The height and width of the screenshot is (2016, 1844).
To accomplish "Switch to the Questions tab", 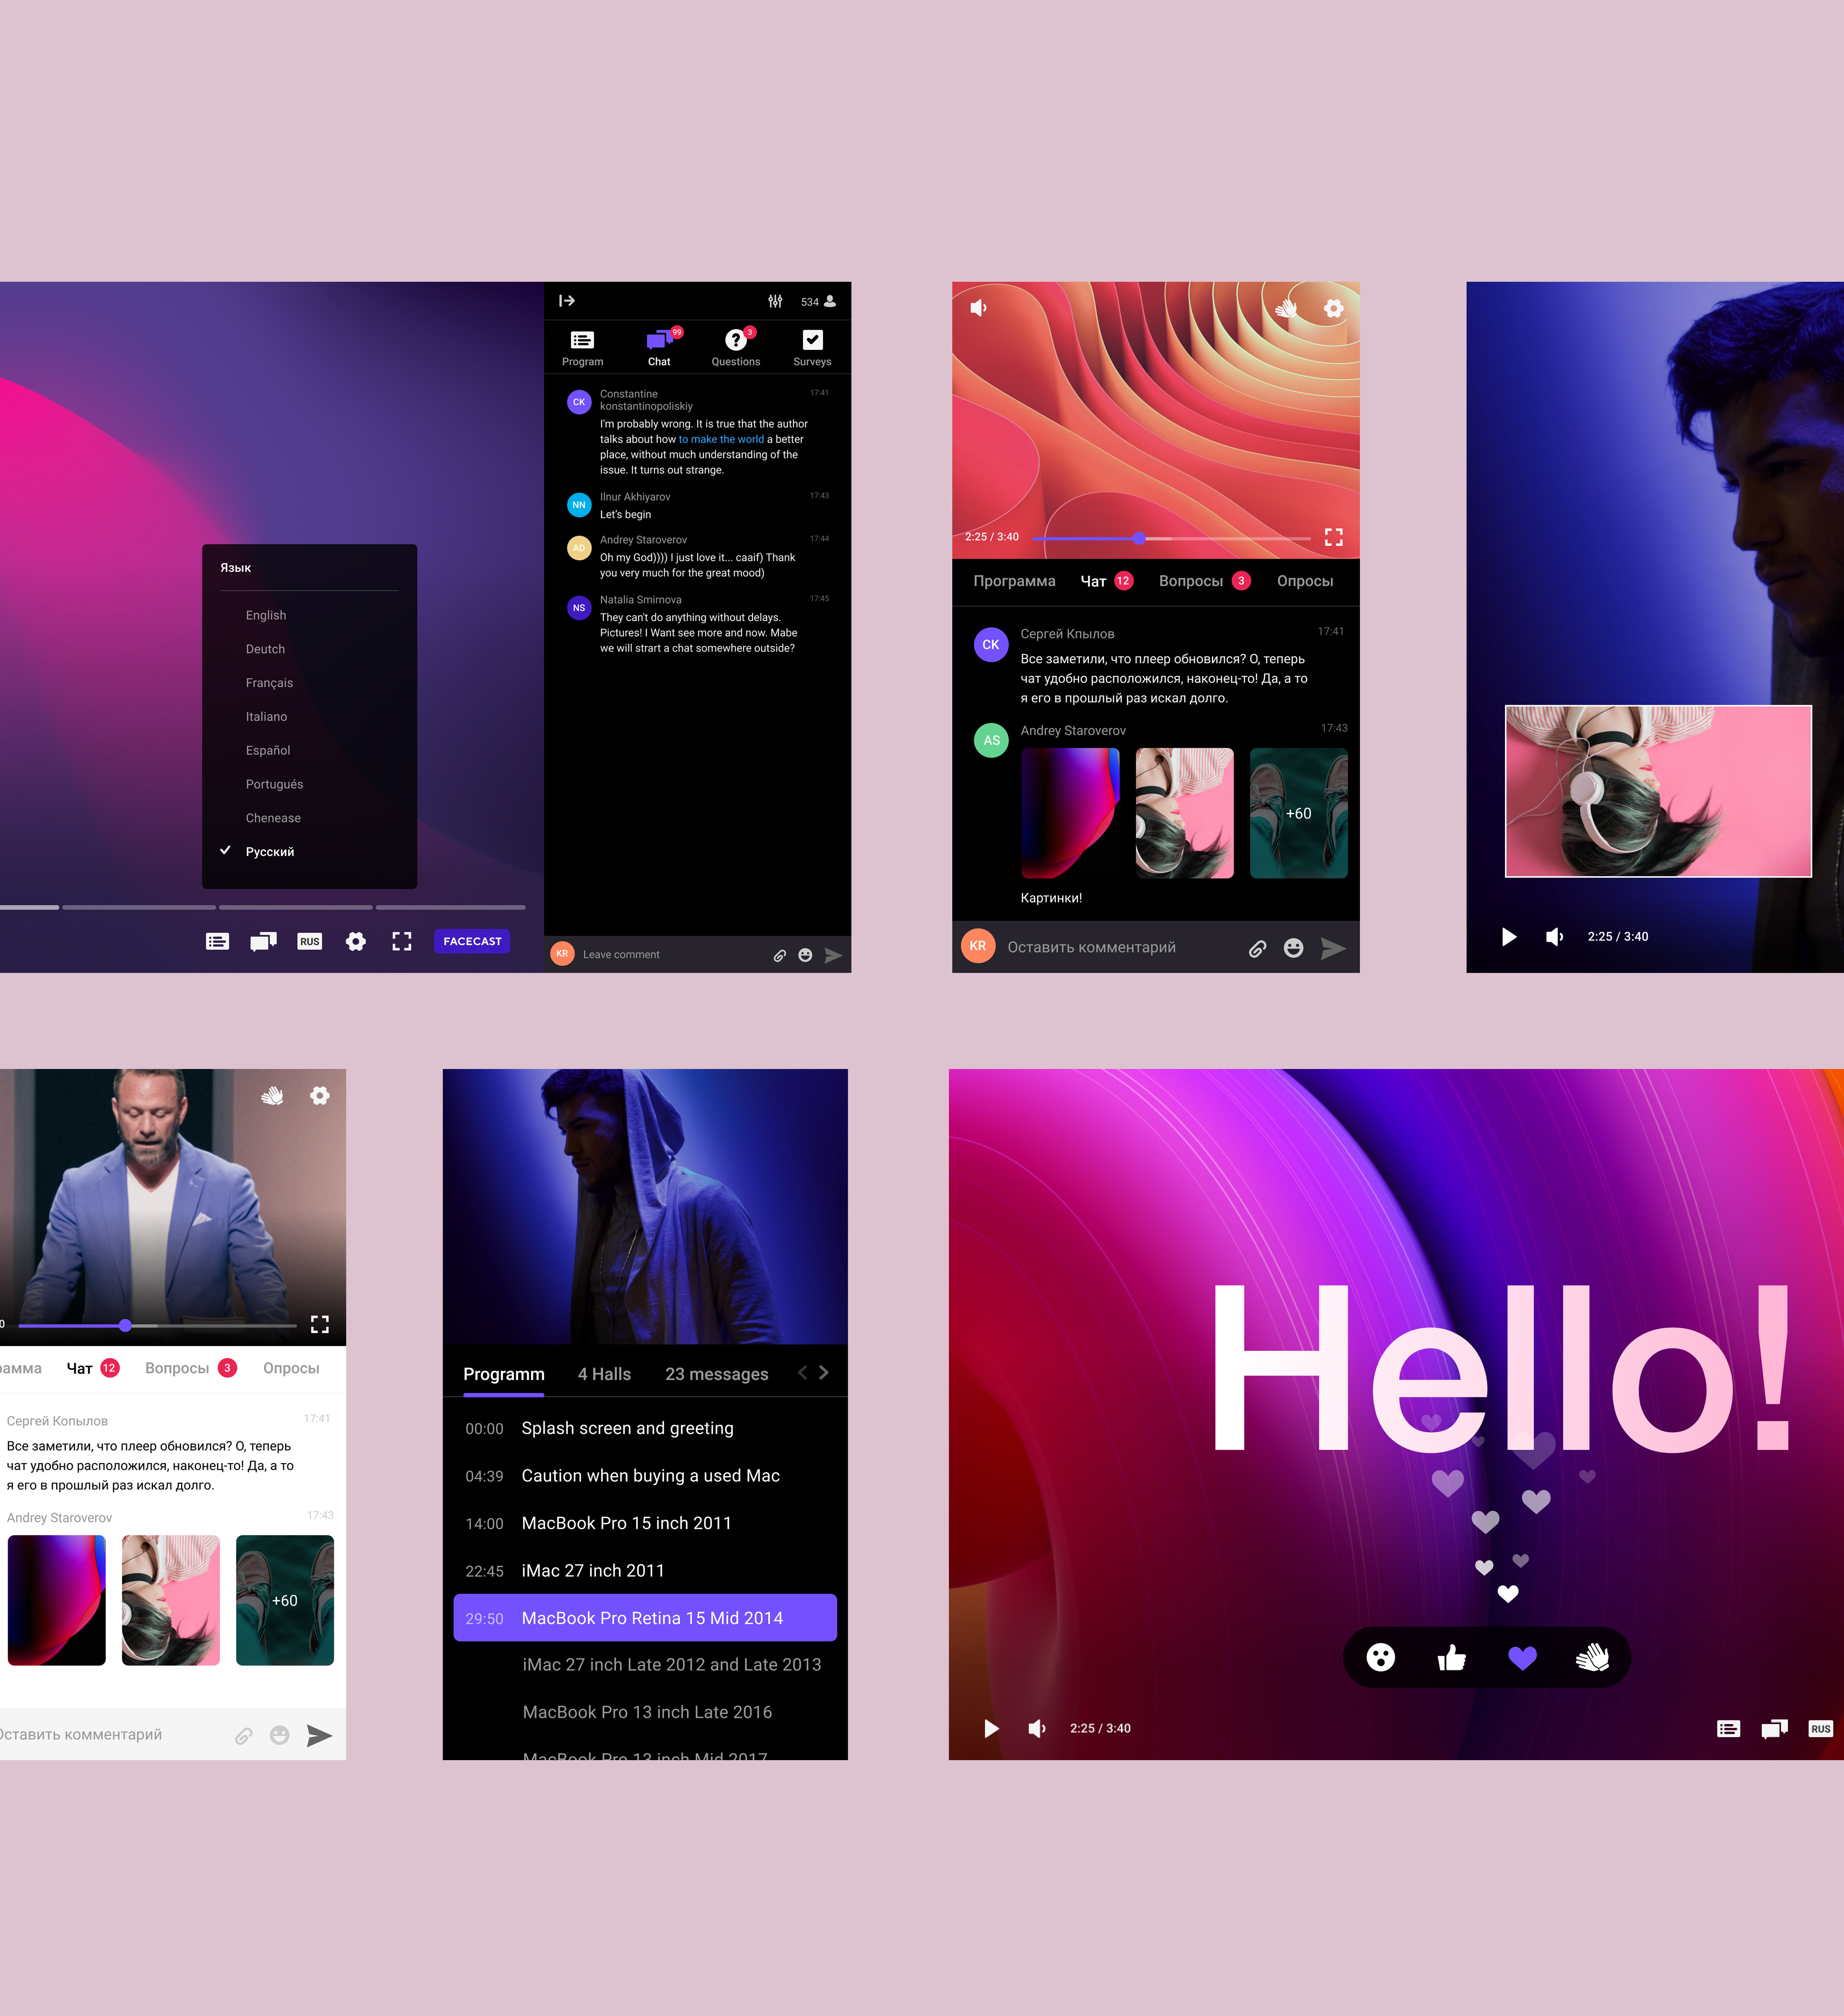I will pos(735,348).
